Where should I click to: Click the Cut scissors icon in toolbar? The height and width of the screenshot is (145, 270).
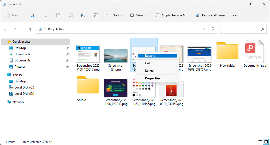pyautogui.click(x=33, y=15)
